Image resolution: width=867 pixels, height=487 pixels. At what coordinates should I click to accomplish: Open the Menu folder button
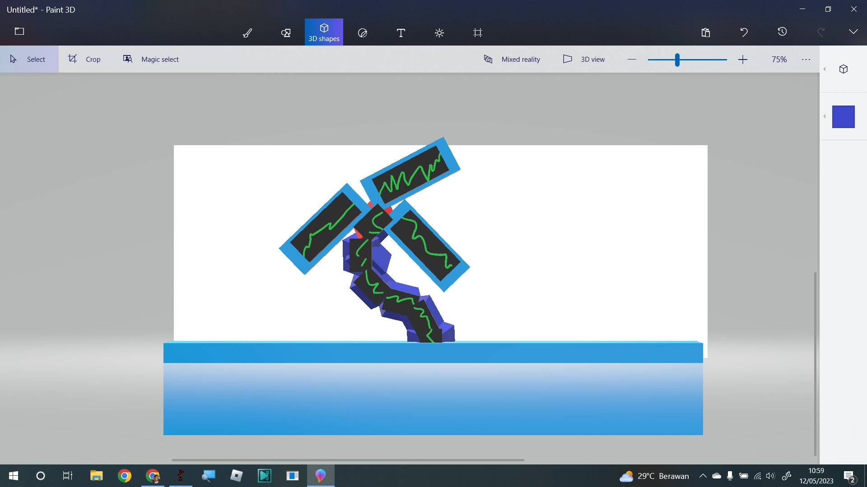pyautogui.click(x=19, y=32)
